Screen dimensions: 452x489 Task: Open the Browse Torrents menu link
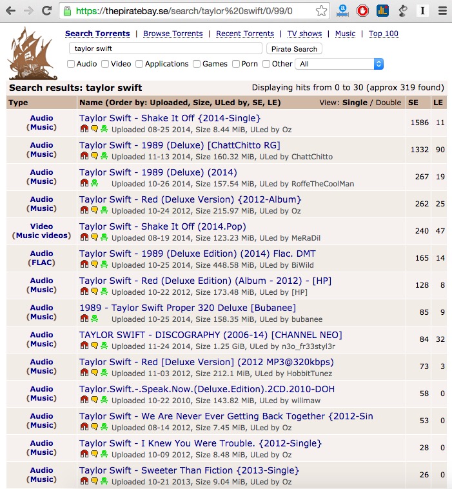(x=173, y=34)
